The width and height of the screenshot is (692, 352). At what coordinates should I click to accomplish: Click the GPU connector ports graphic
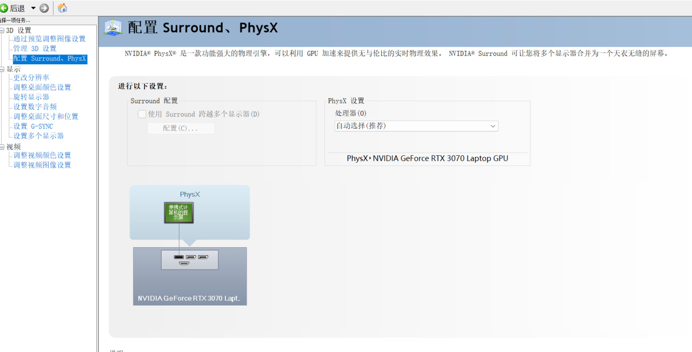[x=190, y=260]
